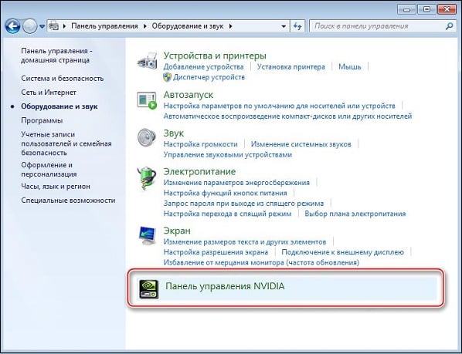Open the Devices and Printers category icon
This screenshot has width=462, height=354.
(147, 61)
